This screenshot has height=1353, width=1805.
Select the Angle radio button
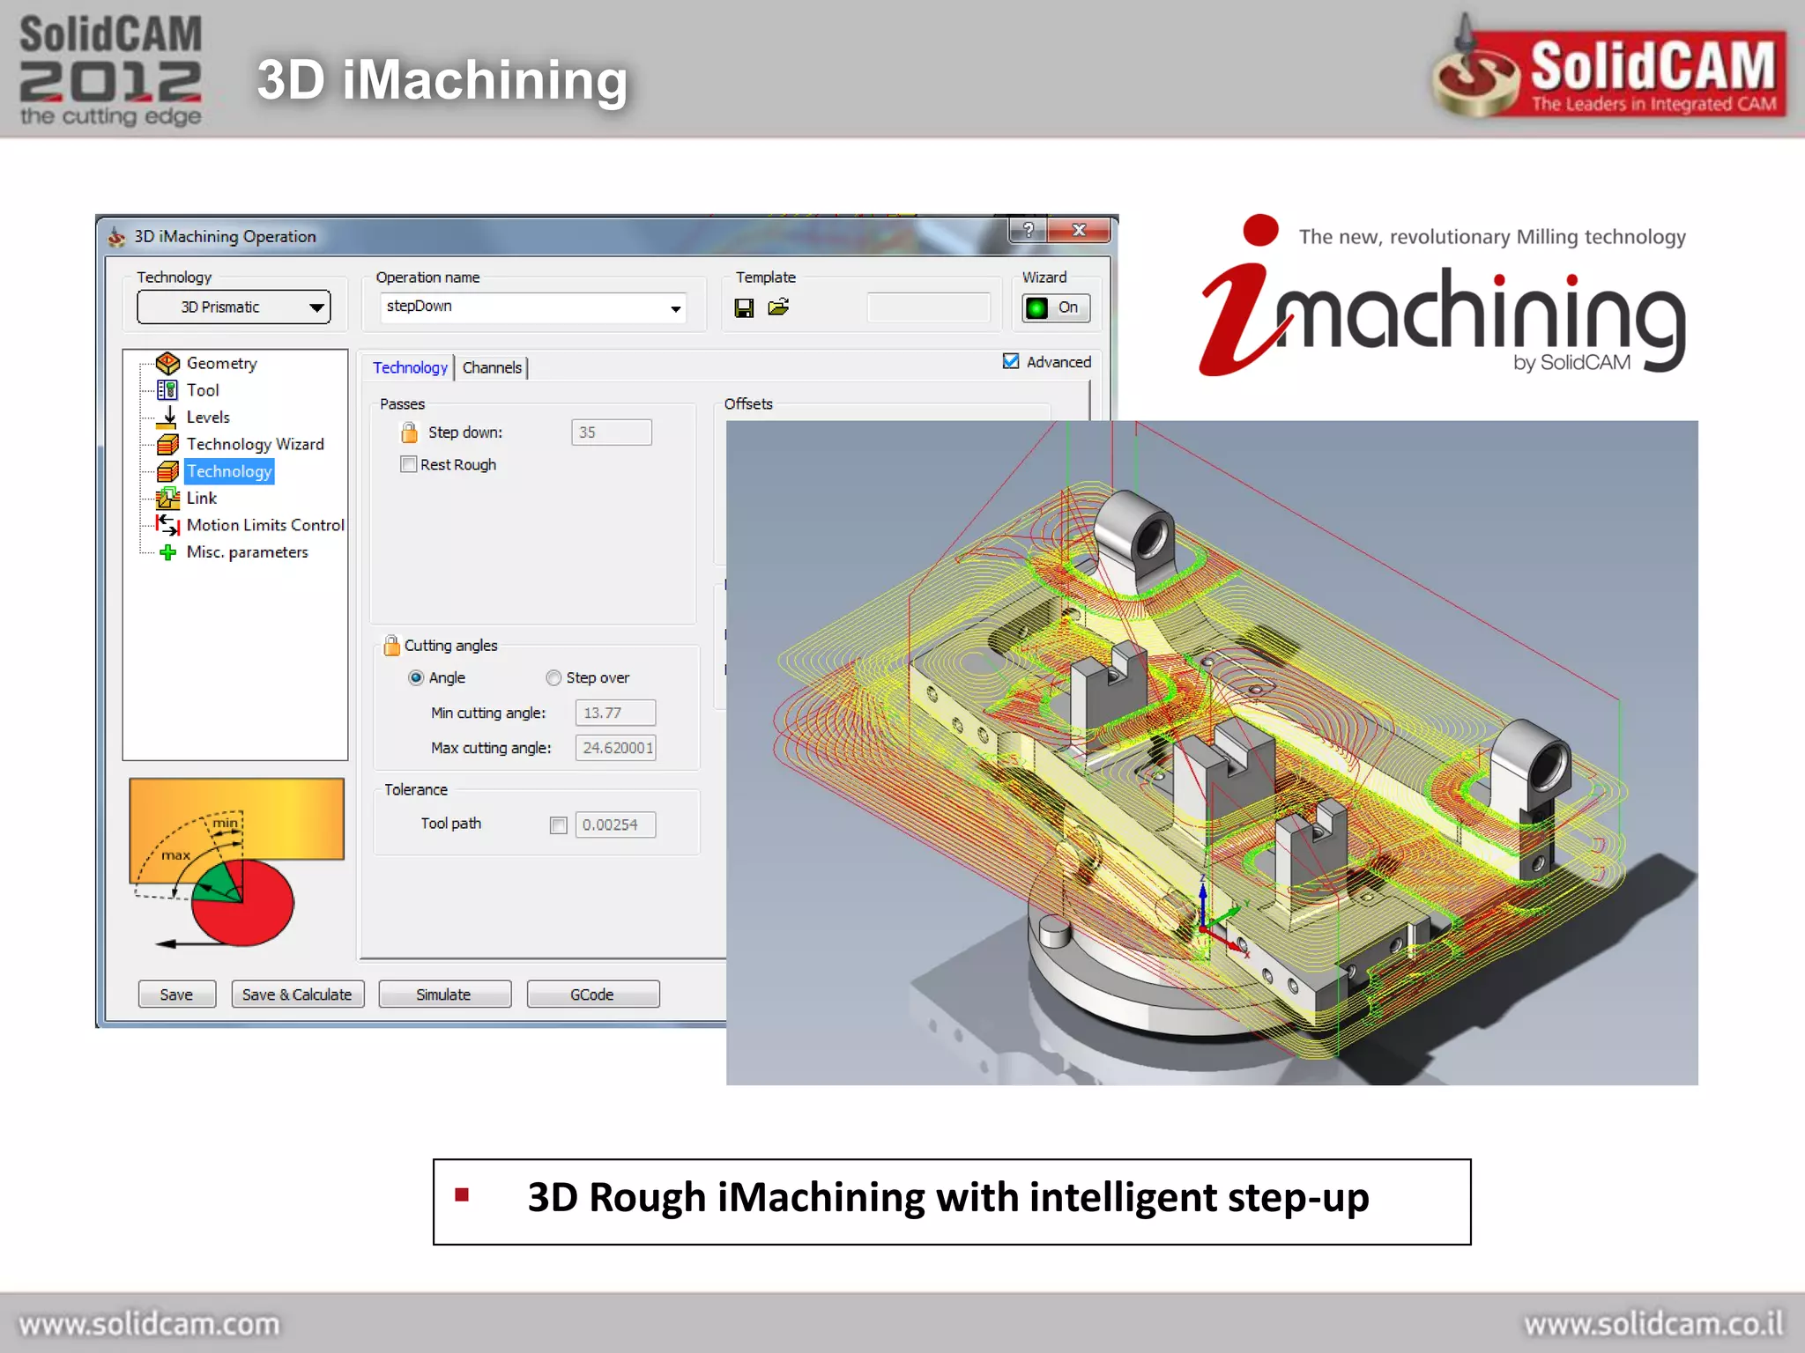[x=416, y=677]
